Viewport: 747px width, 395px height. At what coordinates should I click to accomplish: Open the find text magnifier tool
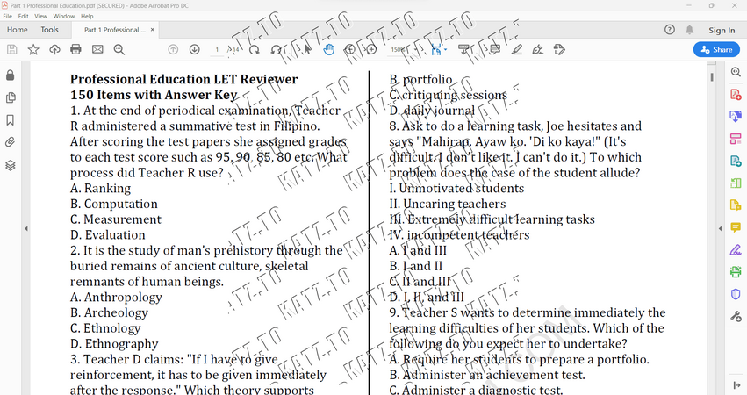click(x=119, y=49)
